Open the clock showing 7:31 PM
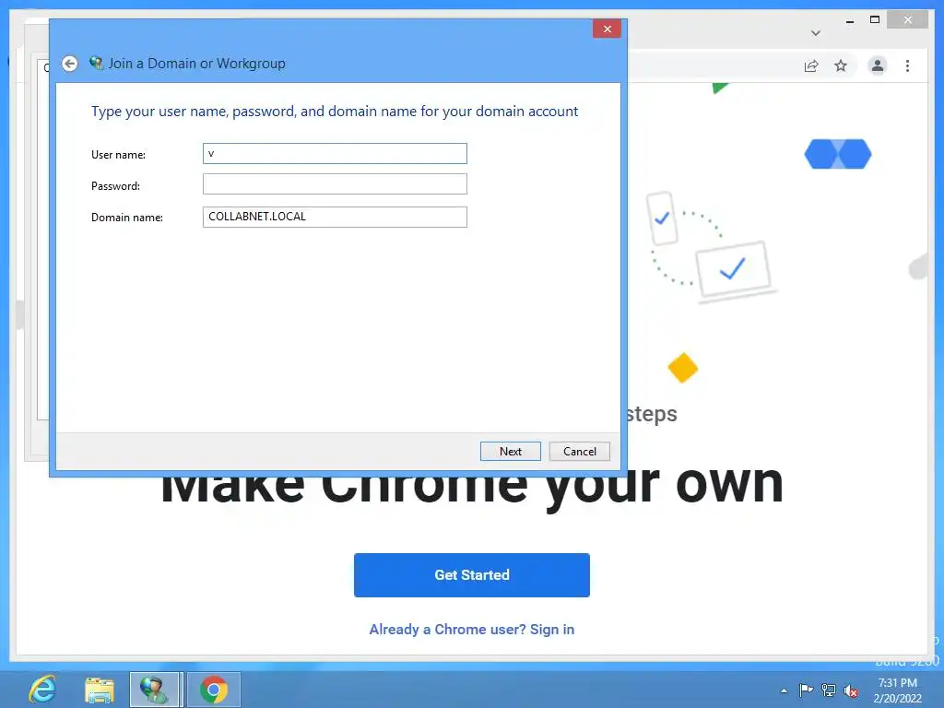 click(897, 690)
